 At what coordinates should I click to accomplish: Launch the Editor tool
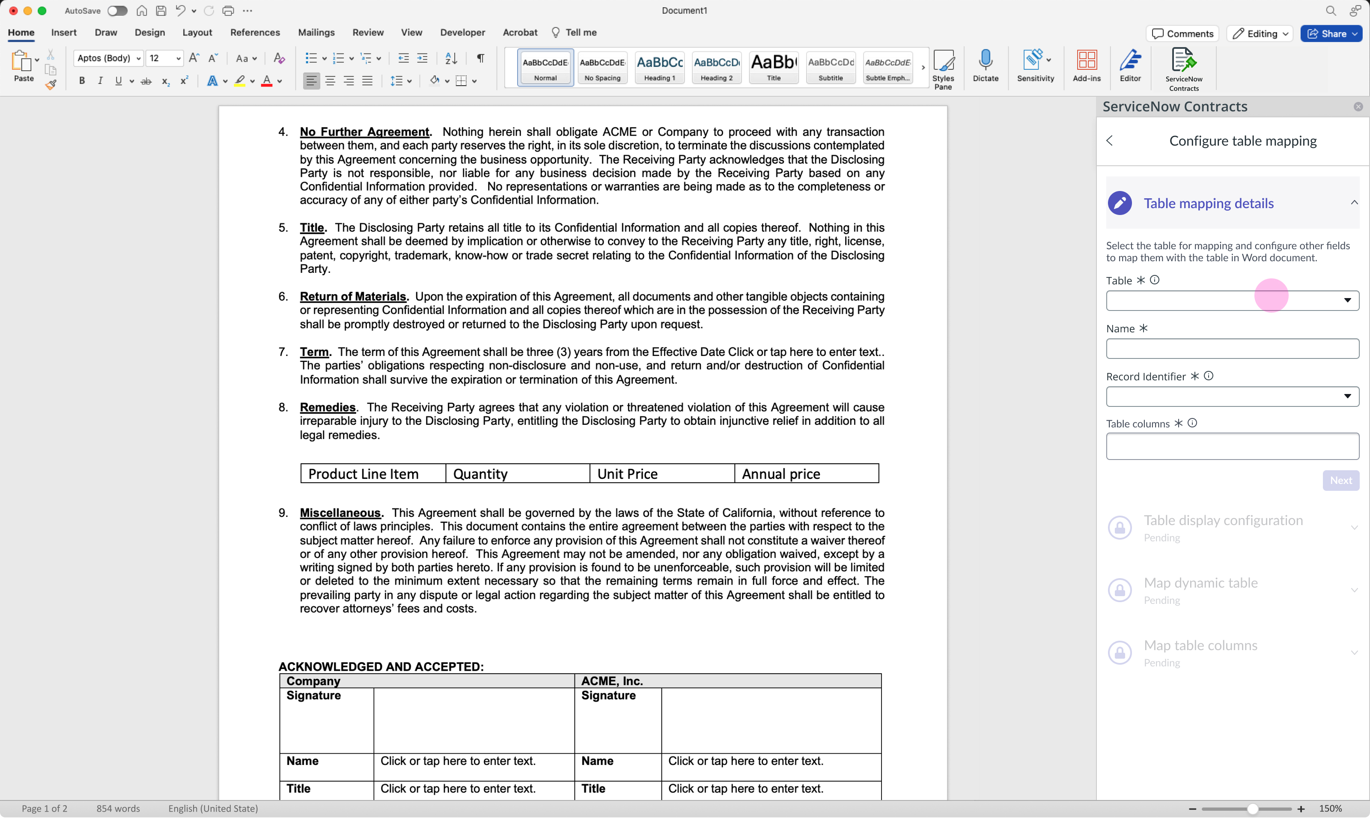click(1129, 66)
